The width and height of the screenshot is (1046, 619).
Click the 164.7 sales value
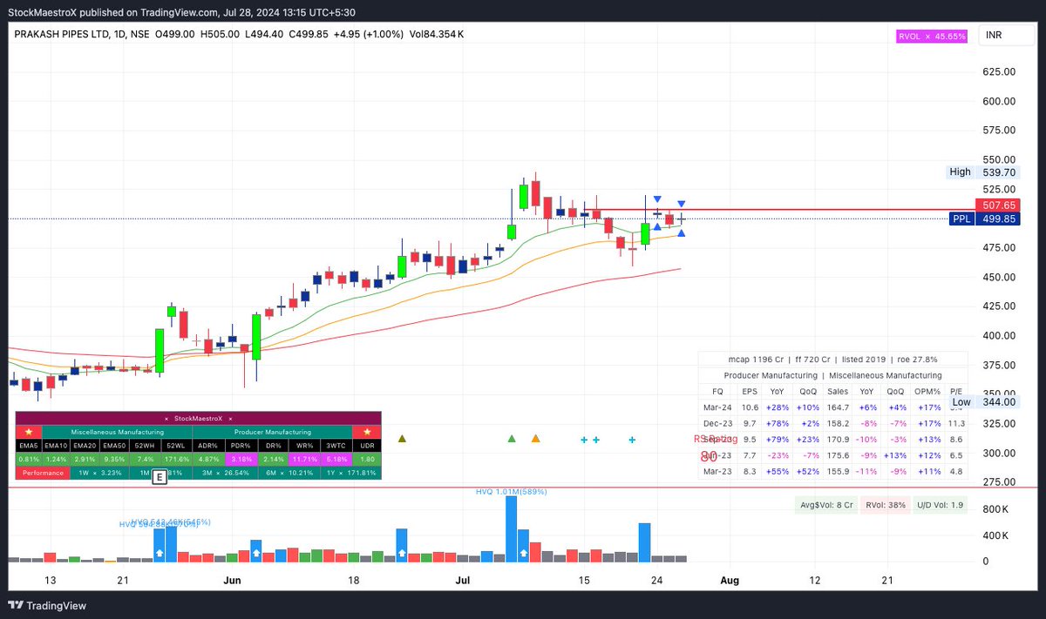coord(838,407)
